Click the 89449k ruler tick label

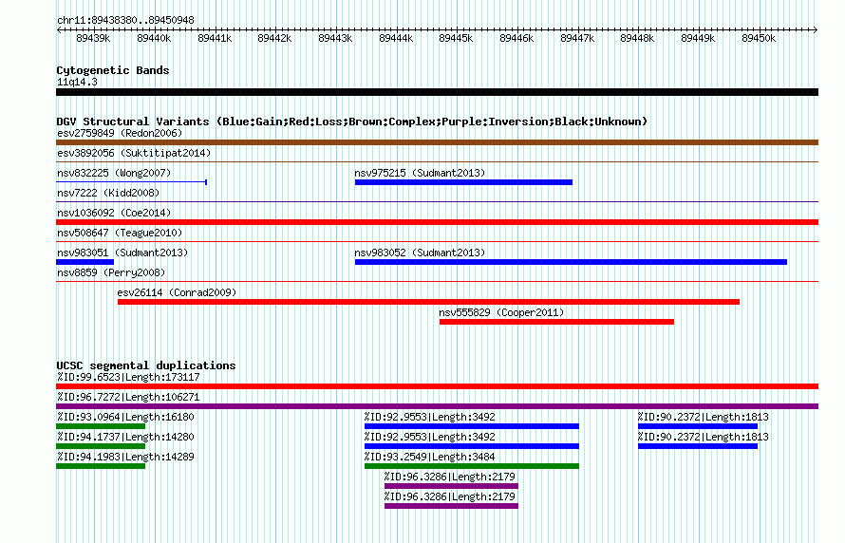[x=699, y=38]
